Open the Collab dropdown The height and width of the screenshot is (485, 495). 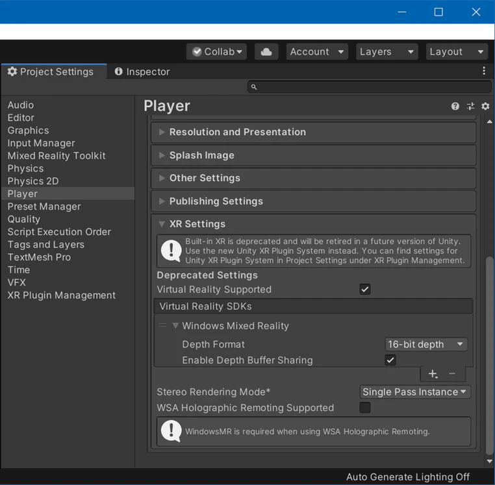pos(216,52)
